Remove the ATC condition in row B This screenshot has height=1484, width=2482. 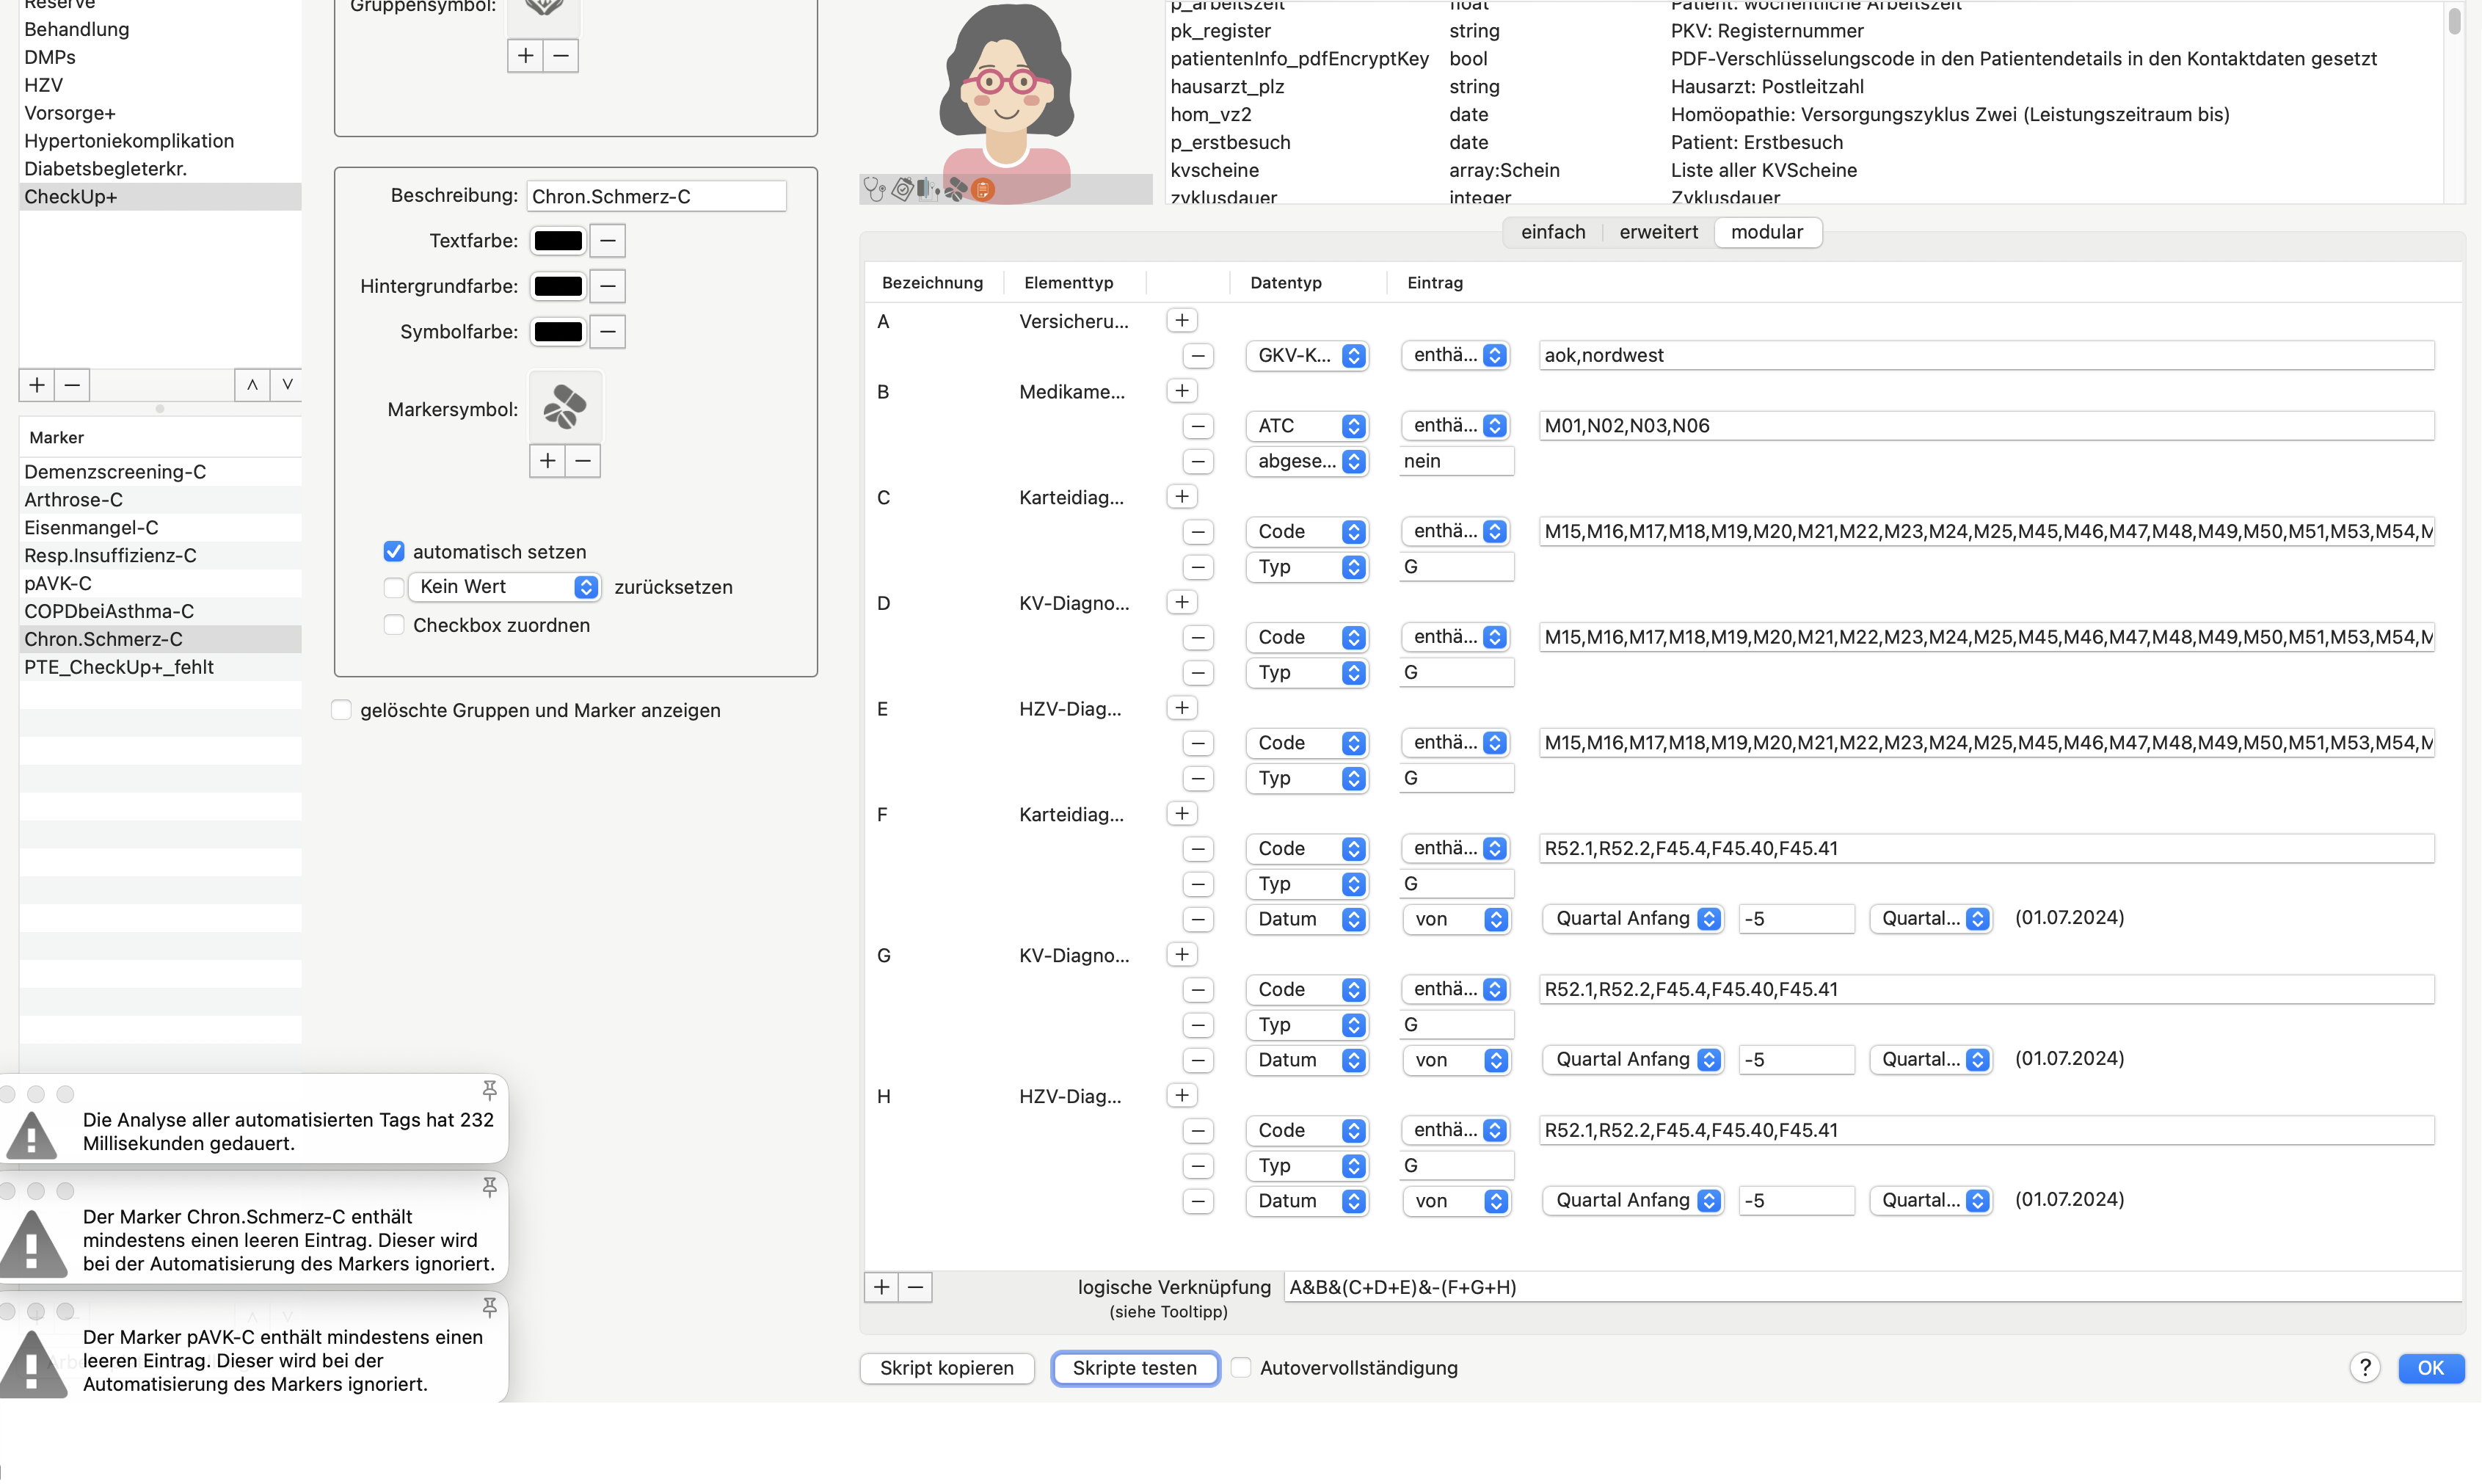click(x=1198, y=426)
